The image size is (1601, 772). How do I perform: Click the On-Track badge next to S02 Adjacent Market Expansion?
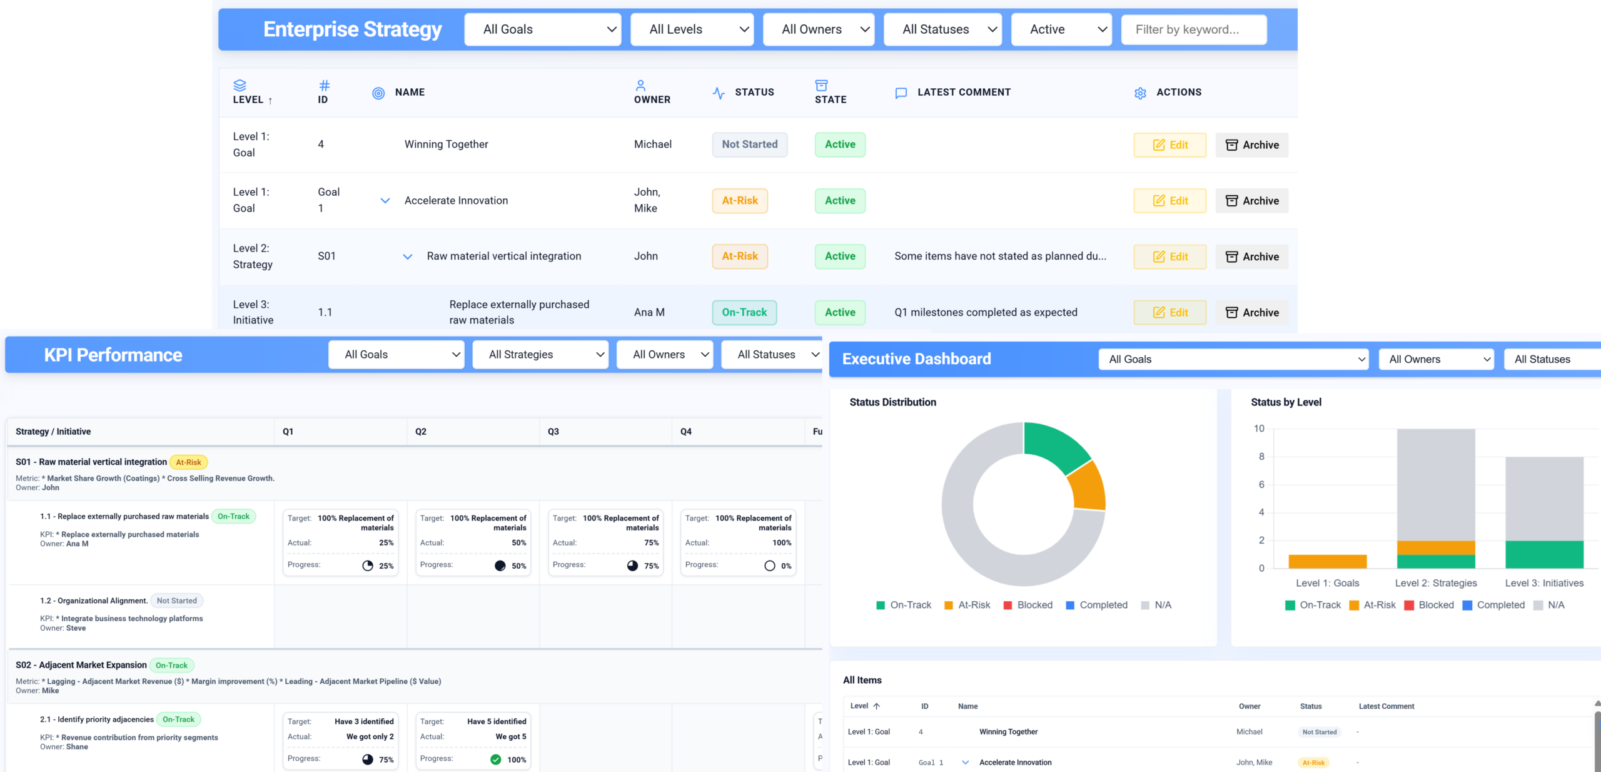click(171, 666)
